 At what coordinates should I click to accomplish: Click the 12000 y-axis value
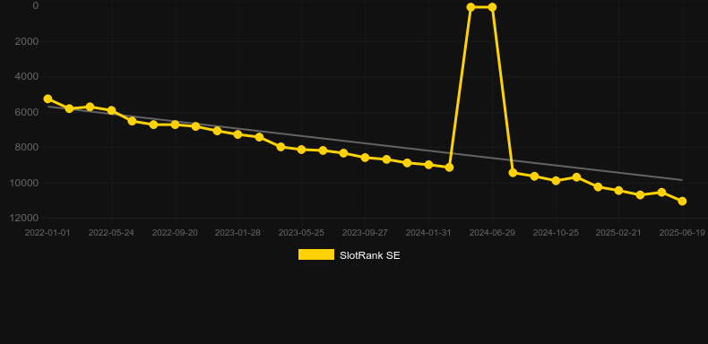pos(25,218)
